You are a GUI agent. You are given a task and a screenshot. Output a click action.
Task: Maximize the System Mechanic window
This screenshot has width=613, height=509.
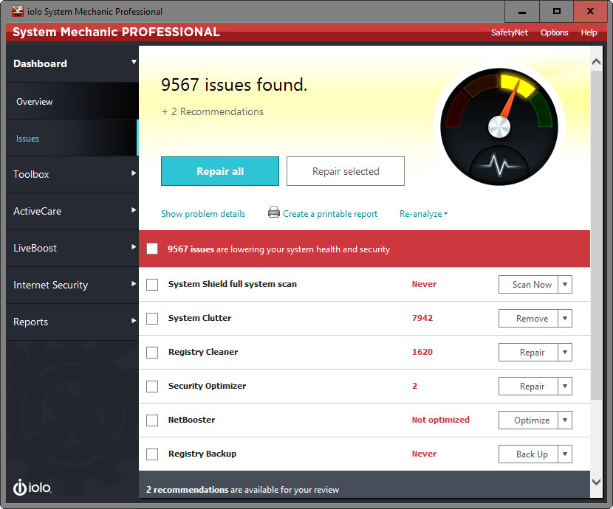pyautogui.click(x=557, y=12)
